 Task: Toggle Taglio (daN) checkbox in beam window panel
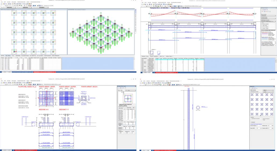262,25
